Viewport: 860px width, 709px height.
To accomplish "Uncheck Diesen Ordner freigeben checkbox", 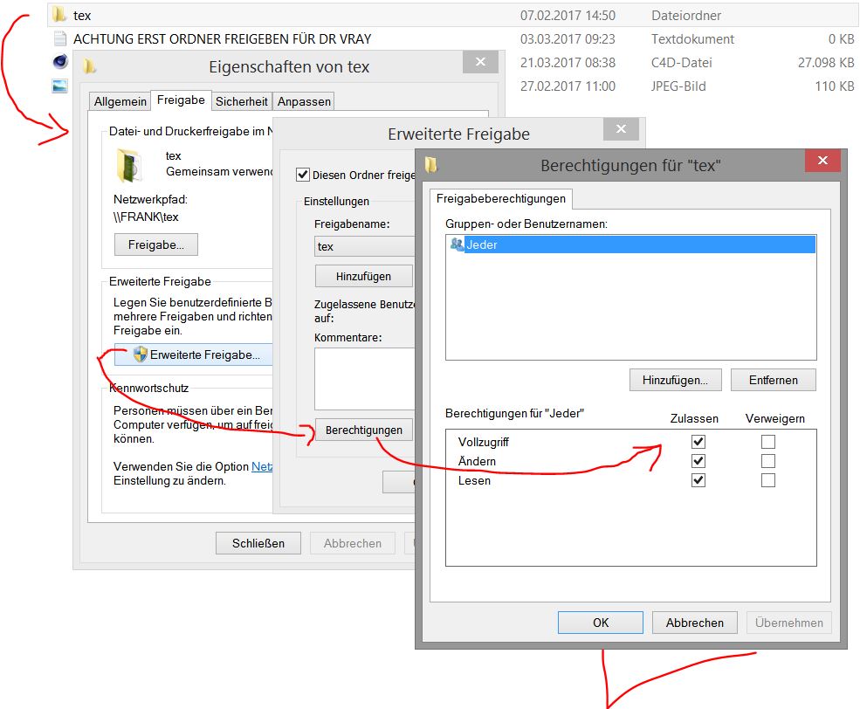I will point(303,175).
